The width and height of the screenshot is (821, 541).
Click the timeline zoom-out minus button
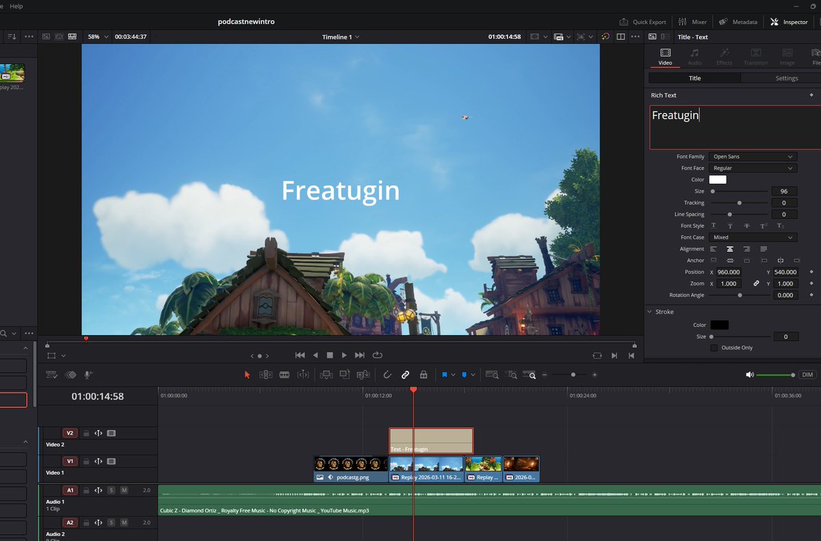545,375
